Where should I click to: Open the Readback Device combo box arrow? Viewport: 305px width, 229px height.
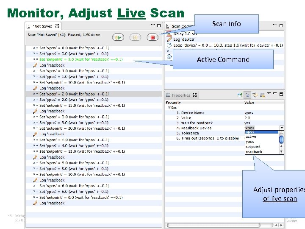282,128
